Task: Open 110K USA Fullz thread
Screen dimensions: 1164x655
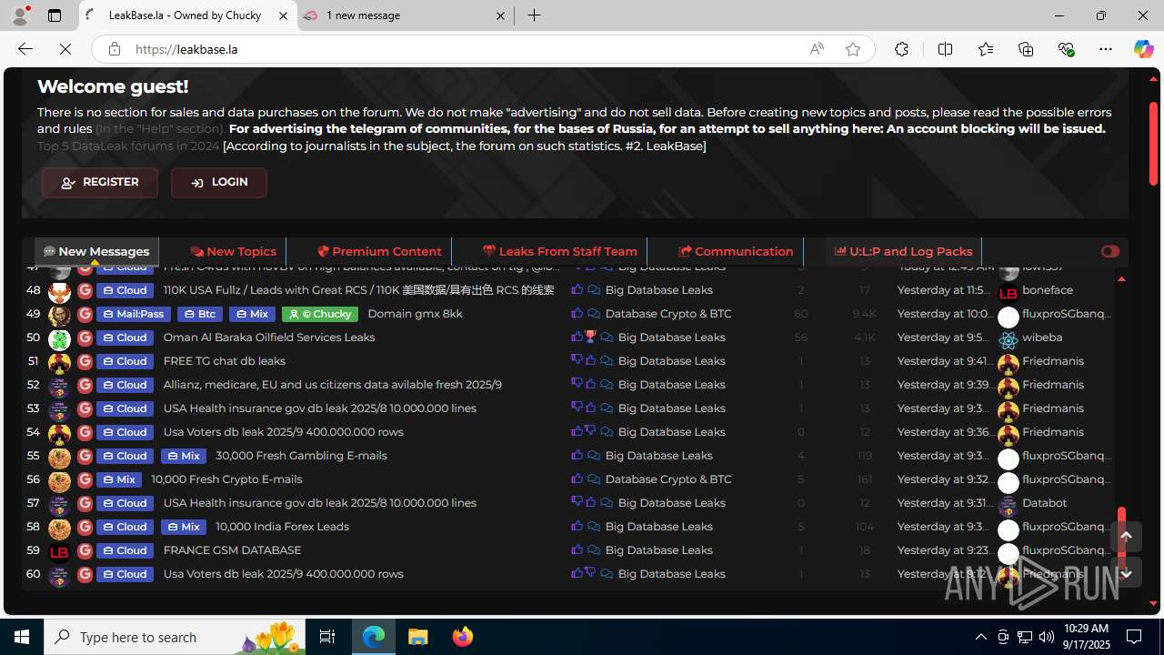Action: (x=358, y=289)
